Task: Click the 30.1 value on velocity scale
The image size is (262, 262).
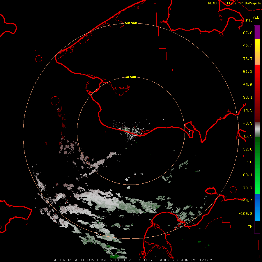Action: pyautogui.click(x=248, y=98)
